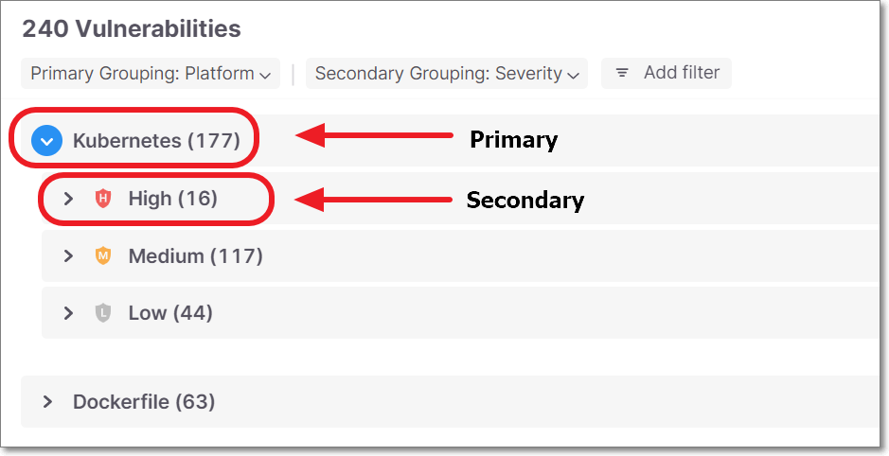Expand the Low severity row chevron

click(x=68, y=313)
